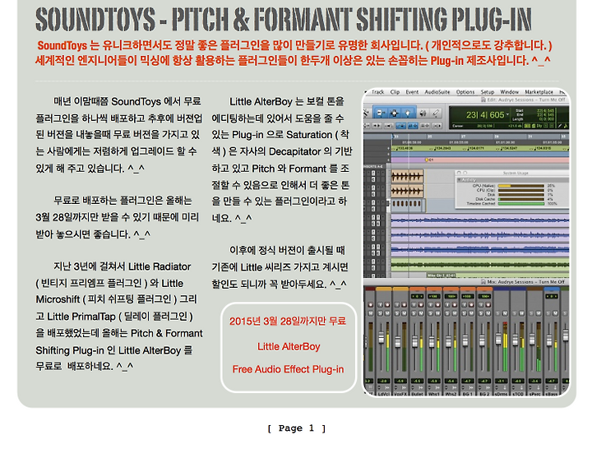Viewport: 592px width, 449px height.
Task: Mute the sBass channel
Action: click(x=555, y=313)
